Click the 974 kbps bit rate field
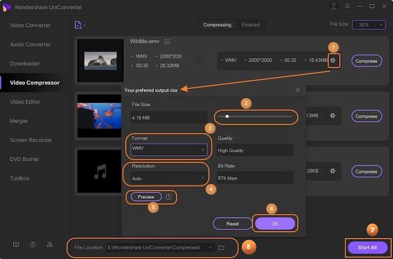The width and height of the screenshot is (393, 259). [255, 178]
